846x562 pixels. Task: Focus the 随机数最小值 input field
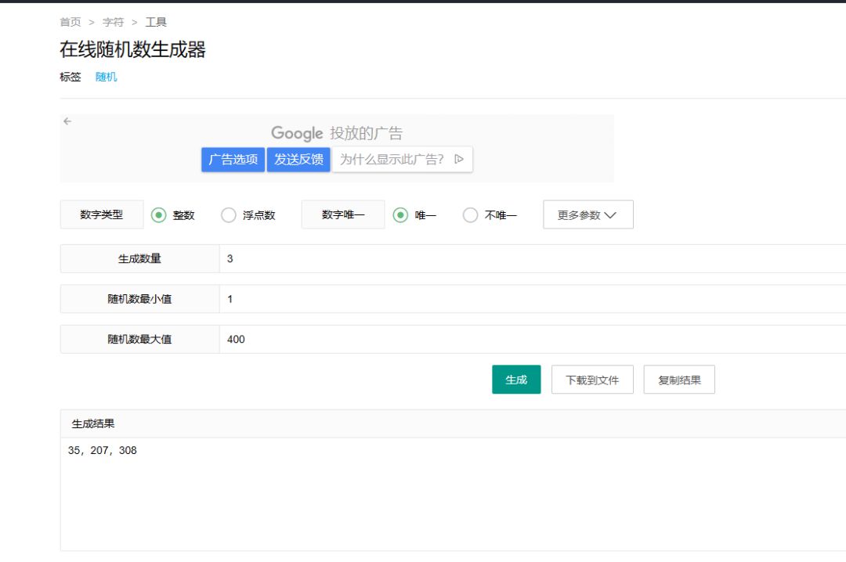[533, 299]
